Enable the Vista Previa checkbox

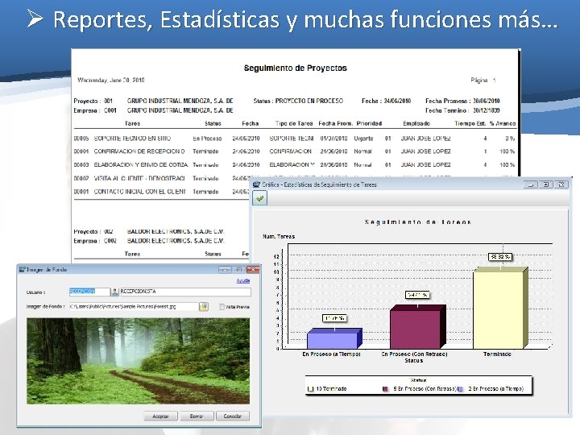pos(222,307)
